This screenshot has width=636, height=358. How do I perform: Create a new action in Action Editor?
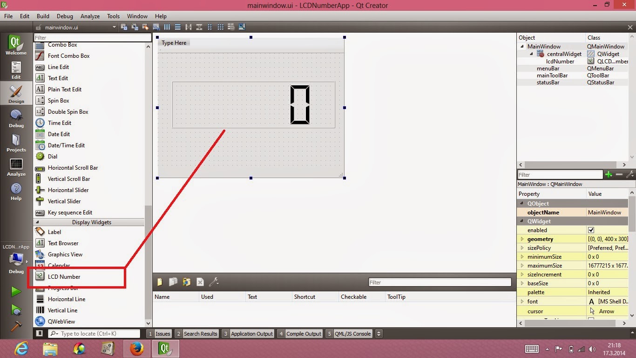tap(160, 282)
